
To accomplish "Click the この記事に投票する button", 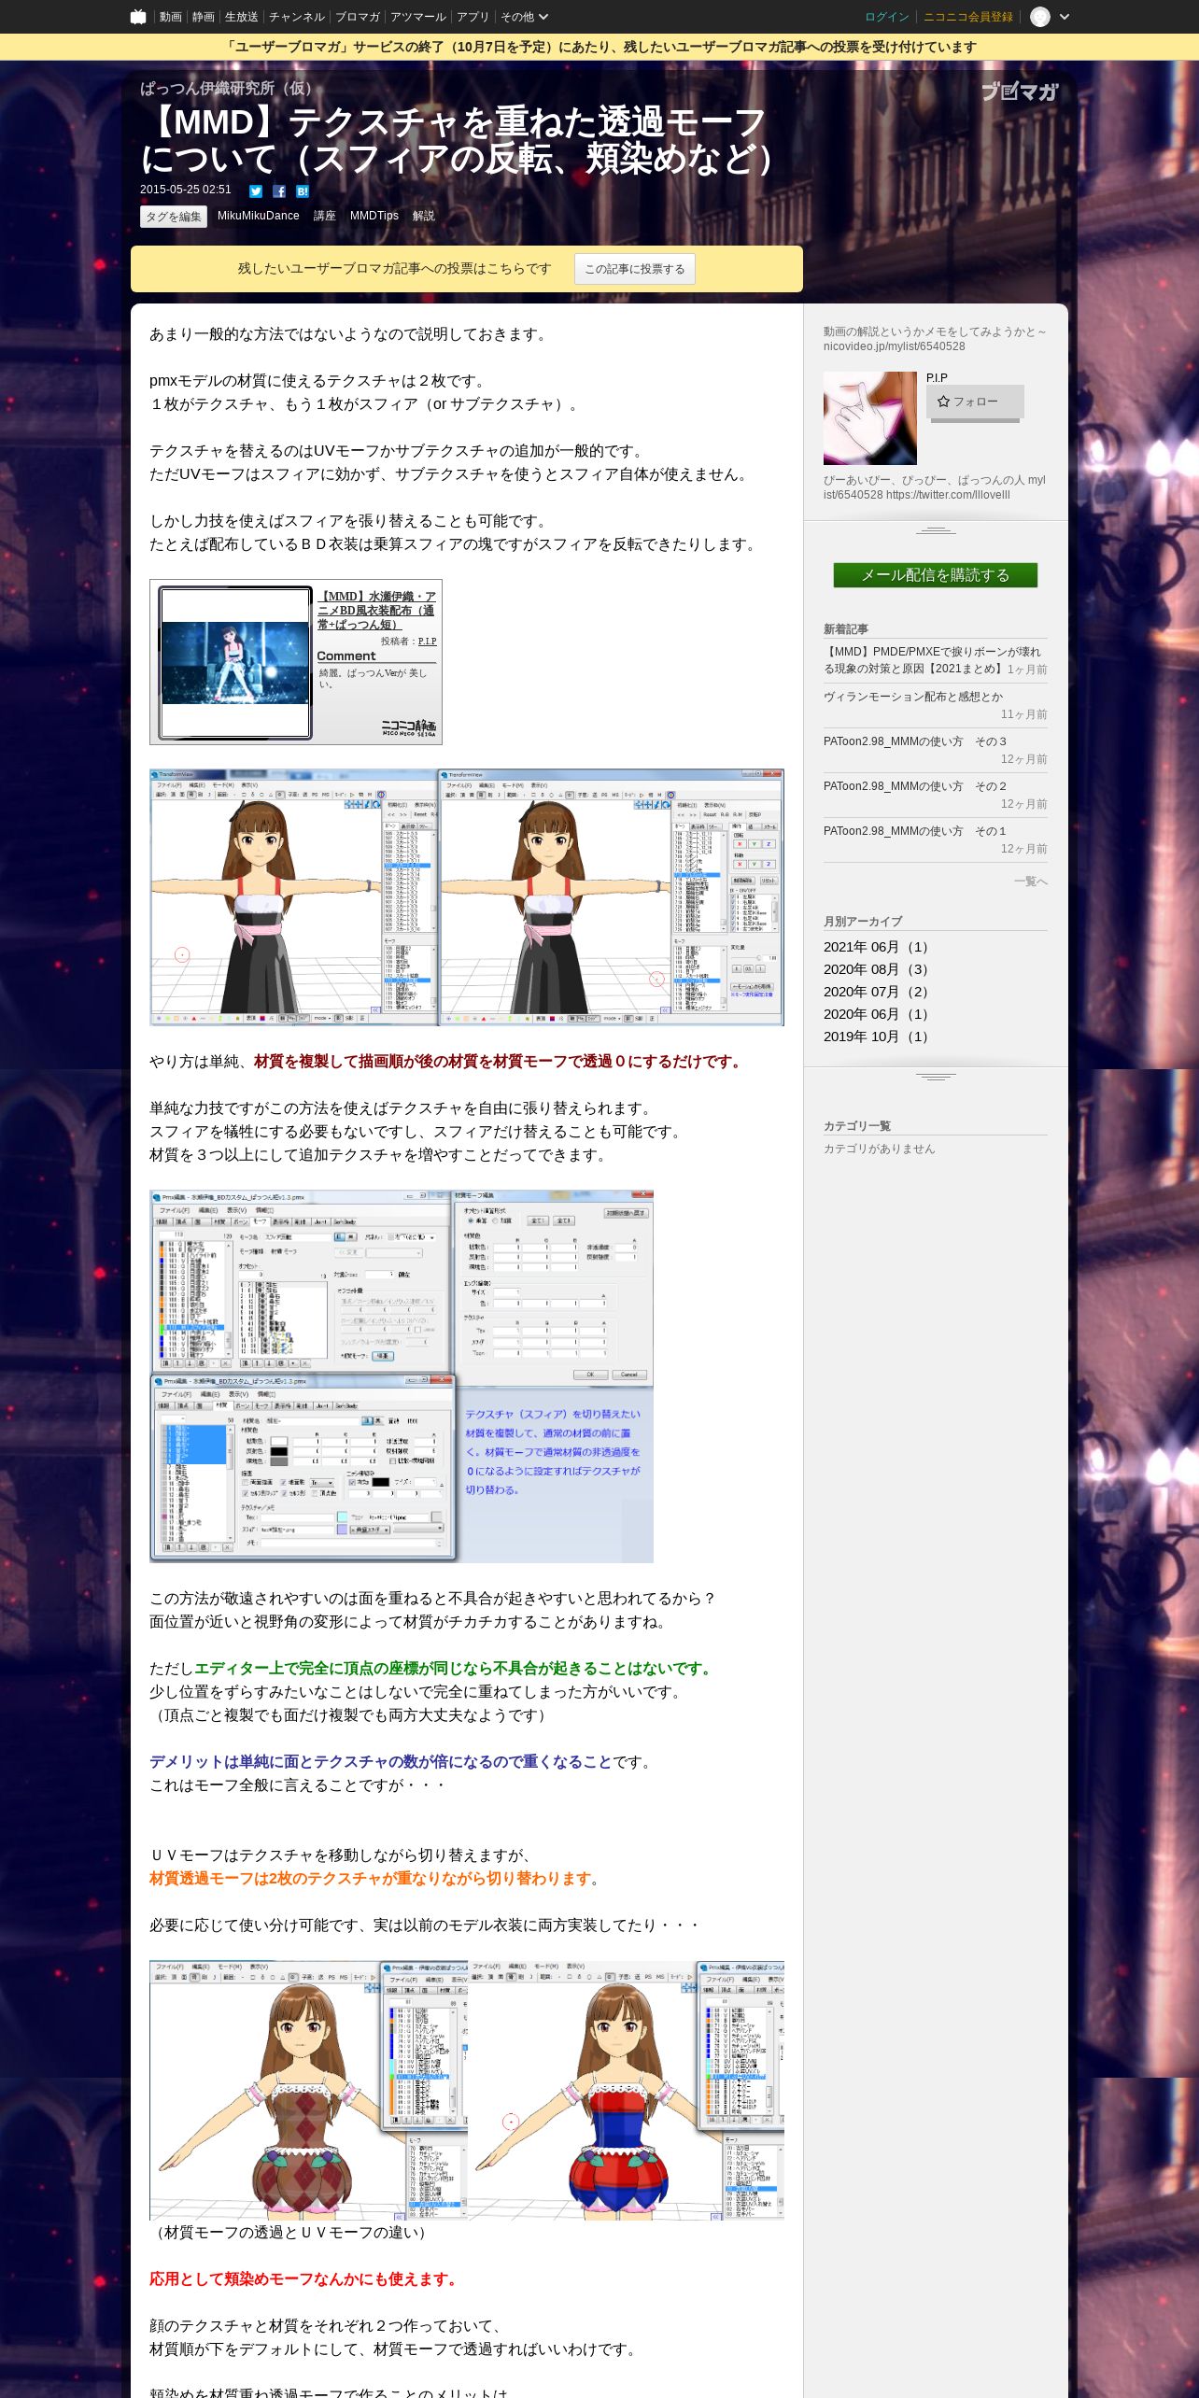I will pyautogui.click(x=635, y=269).
